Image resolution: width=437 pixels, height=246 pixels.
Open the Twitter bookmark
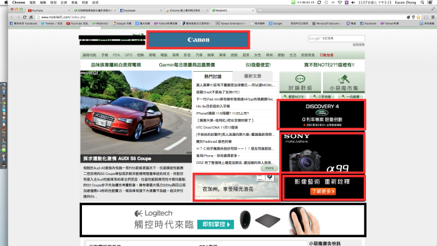[x=52, y=23]
